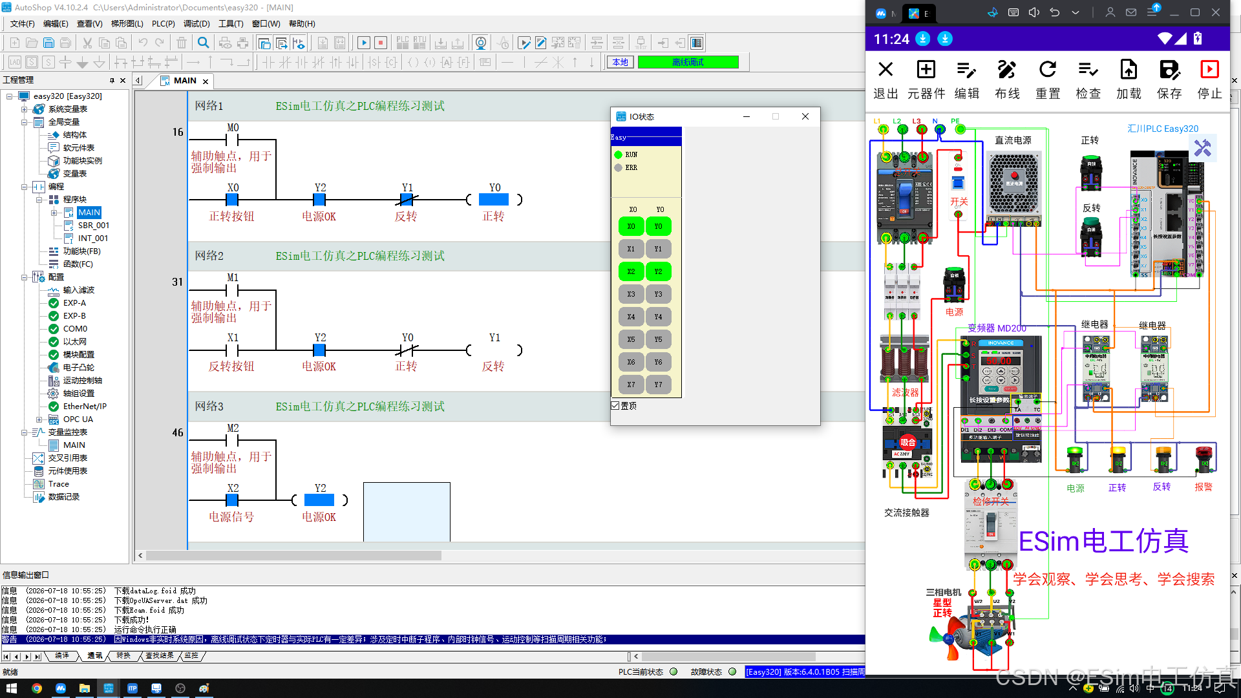Click the 本地 button in the toolbar
Viewport: 1241px width, 698px height.
[x=620, y=62]
